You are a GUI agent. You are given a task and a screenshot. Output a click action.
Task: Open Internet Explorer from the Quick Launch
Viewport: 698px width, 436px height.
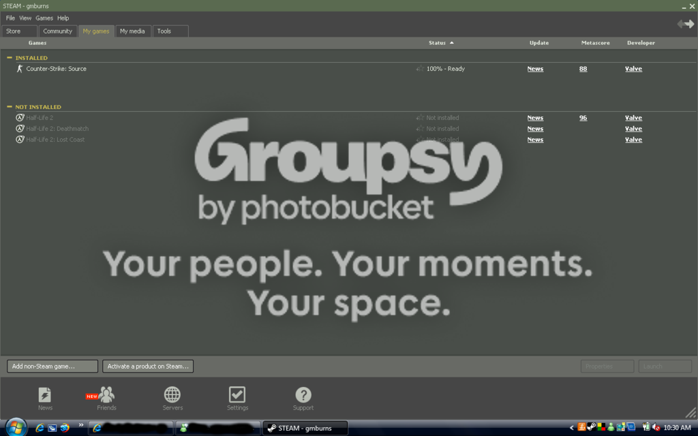point(40,428)
